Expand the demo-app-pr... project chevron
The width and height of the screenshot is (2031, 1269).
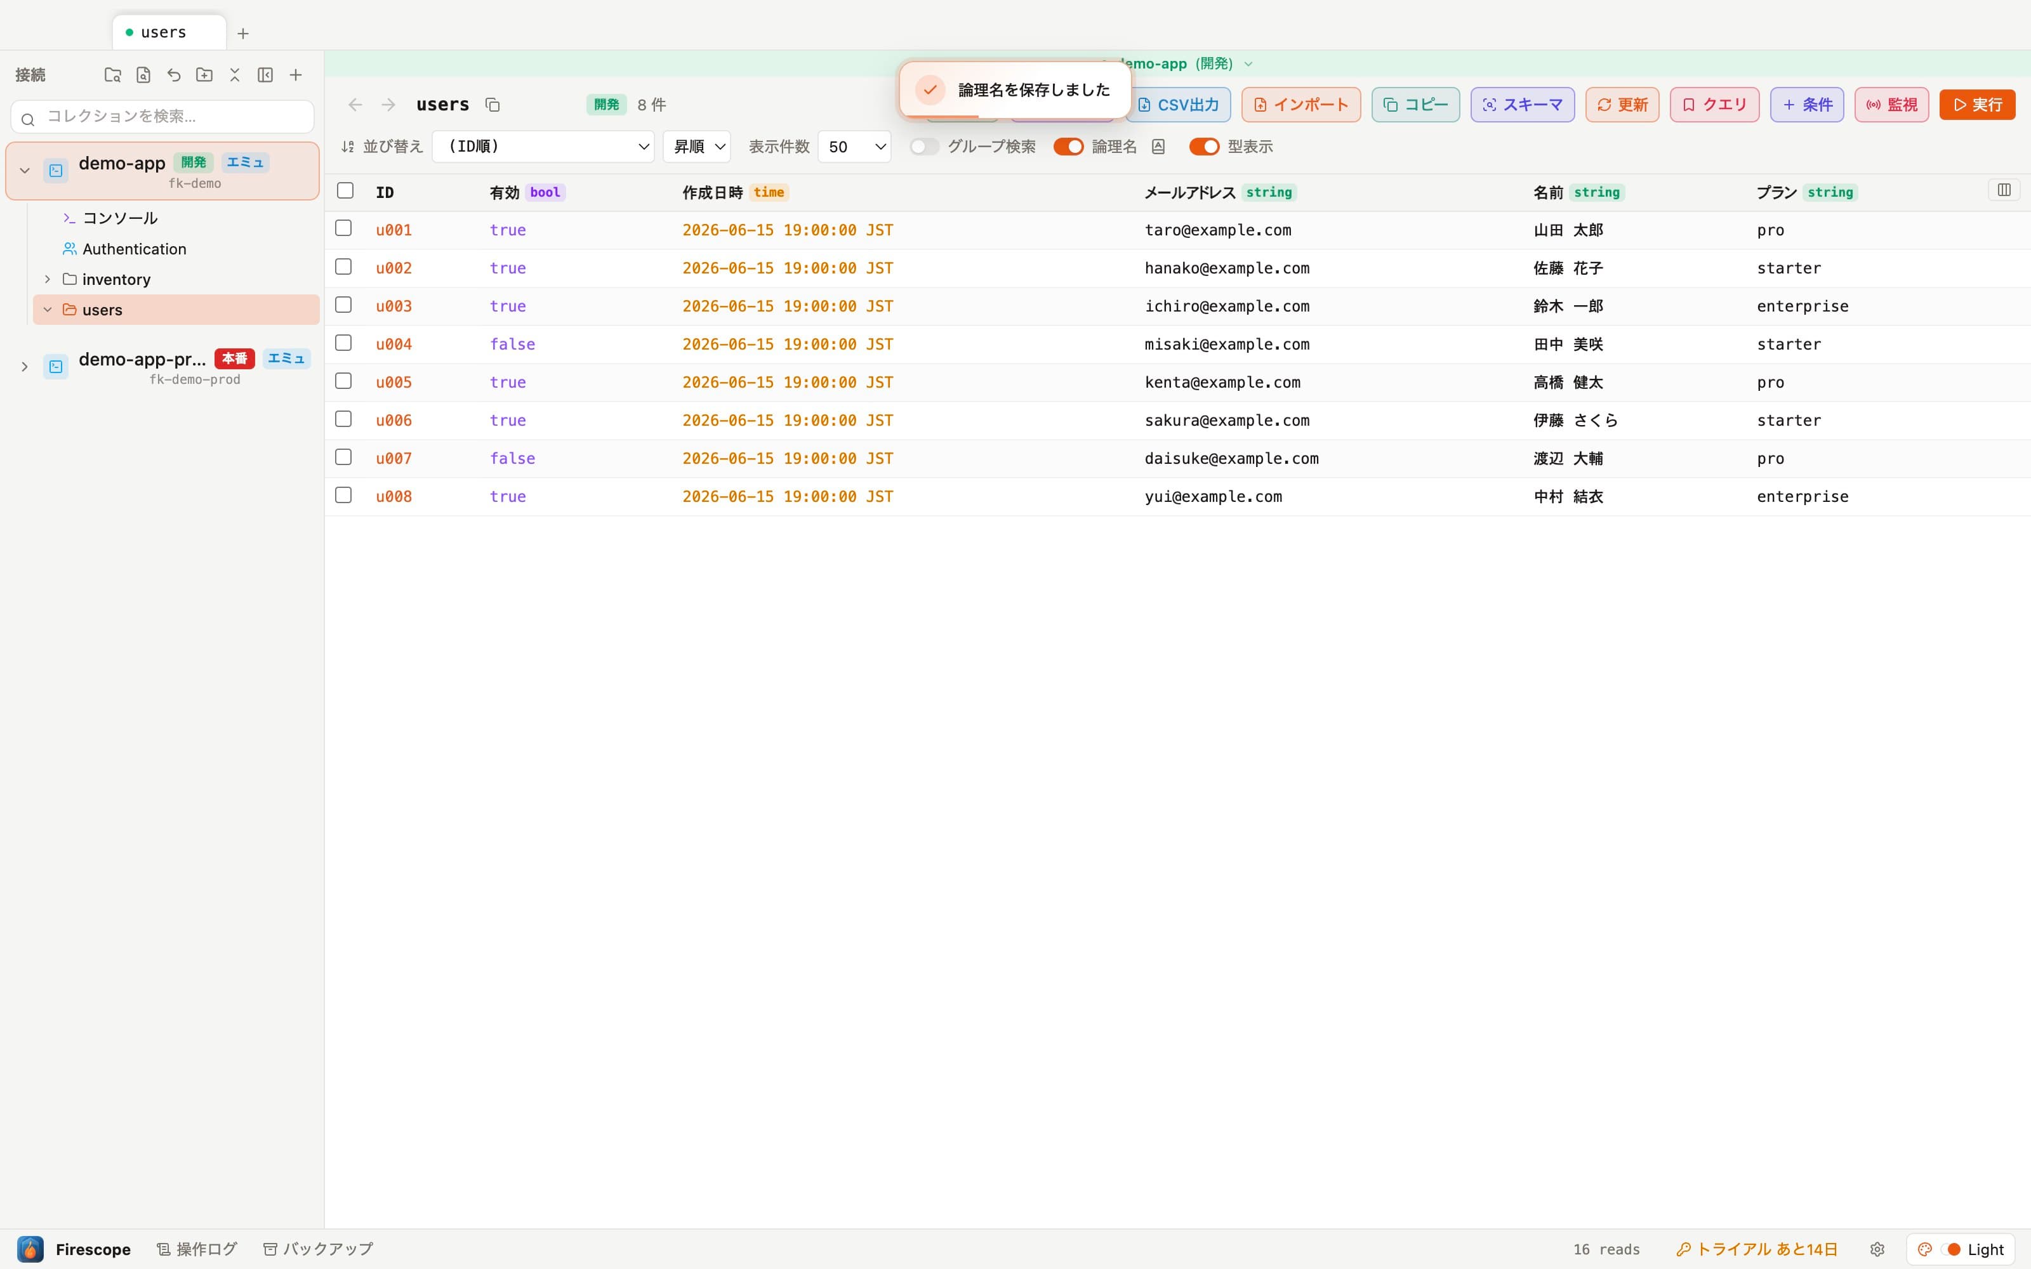tap(24, 367)
